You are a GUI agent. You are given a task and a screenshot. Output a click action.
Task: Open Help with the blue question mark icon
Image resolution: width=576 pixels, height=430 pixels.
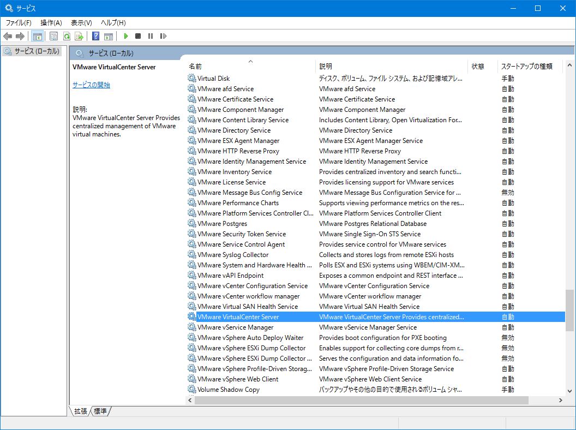(95, 36)
